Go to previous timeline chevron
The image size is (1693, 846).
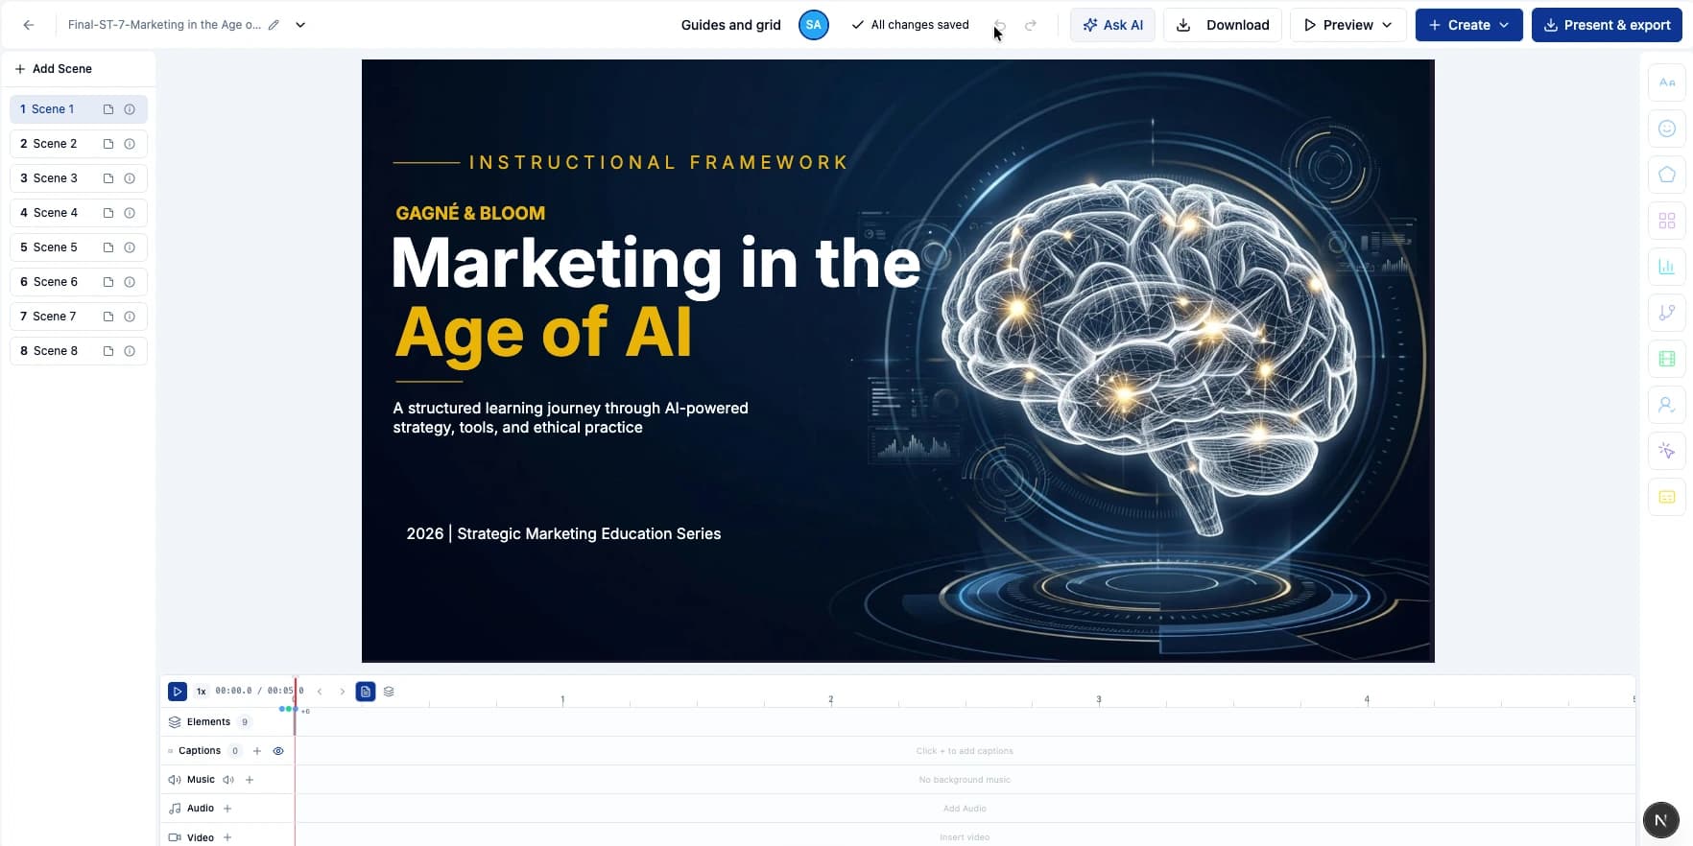tap(320, 691)
